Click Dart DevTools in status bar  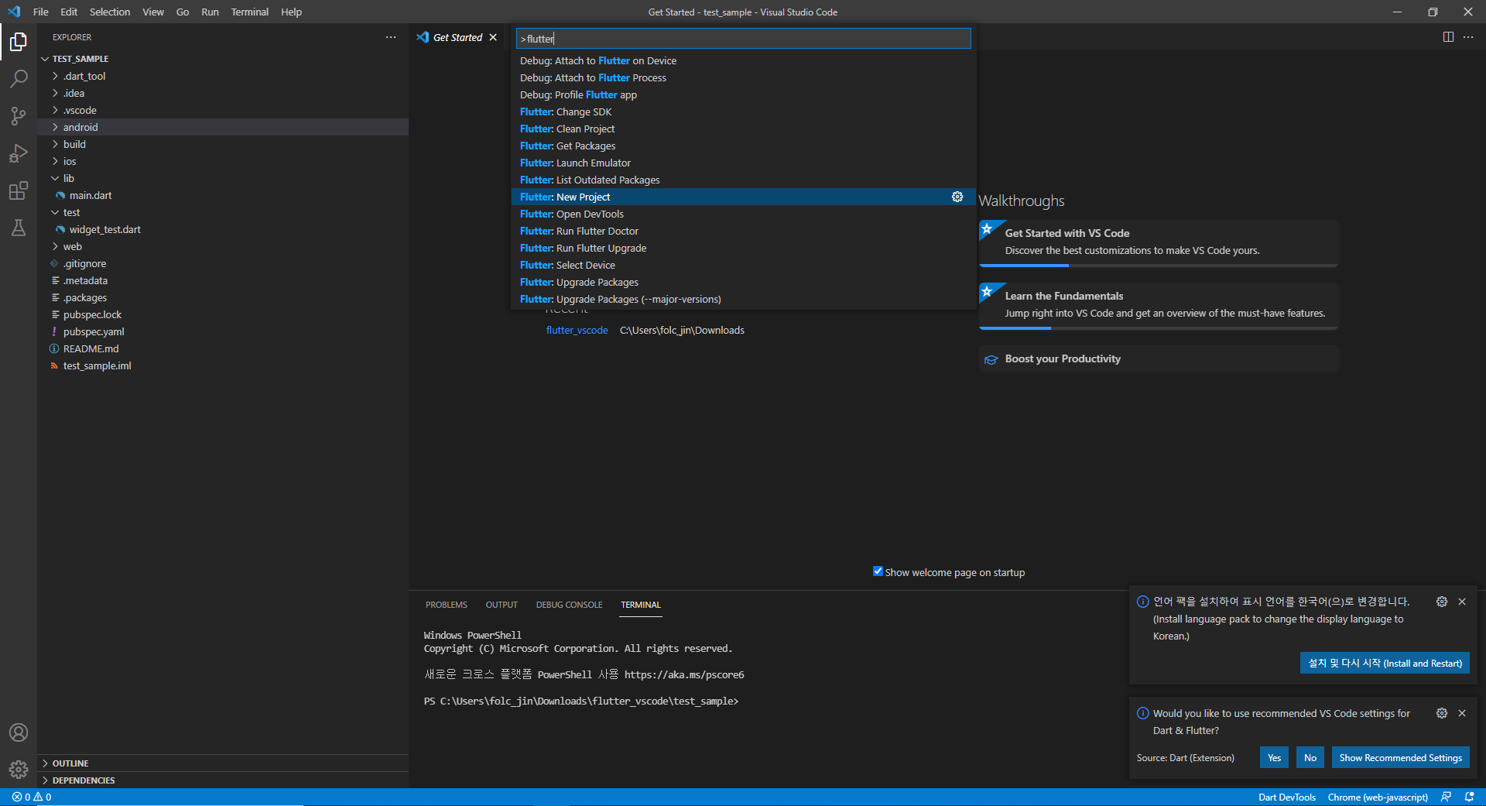point(1286,797)
